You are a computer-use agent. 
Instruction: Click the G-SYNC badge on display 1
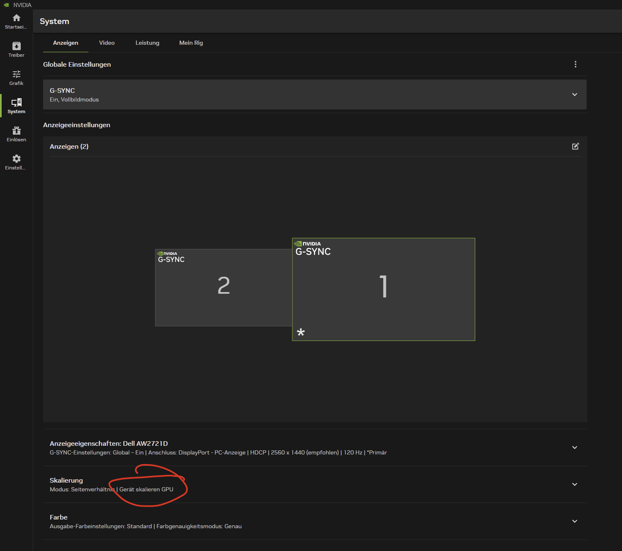pos(313,249)
